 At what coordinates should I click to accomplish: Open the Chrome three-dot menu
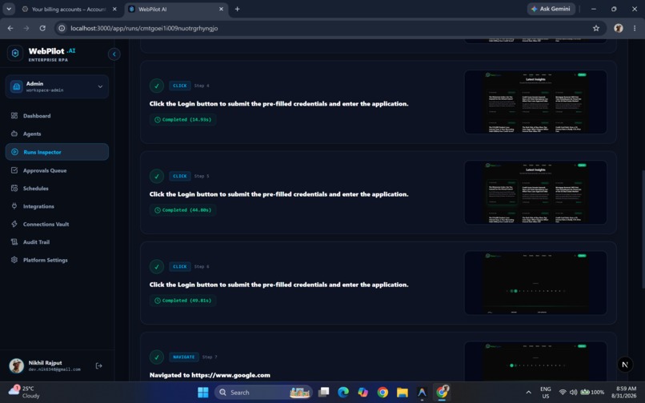click(x=635, y=28)
